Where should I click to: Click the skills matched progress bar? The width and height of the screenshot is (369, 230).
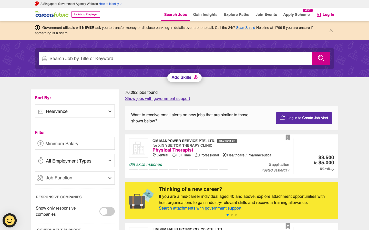click(178, 169)
